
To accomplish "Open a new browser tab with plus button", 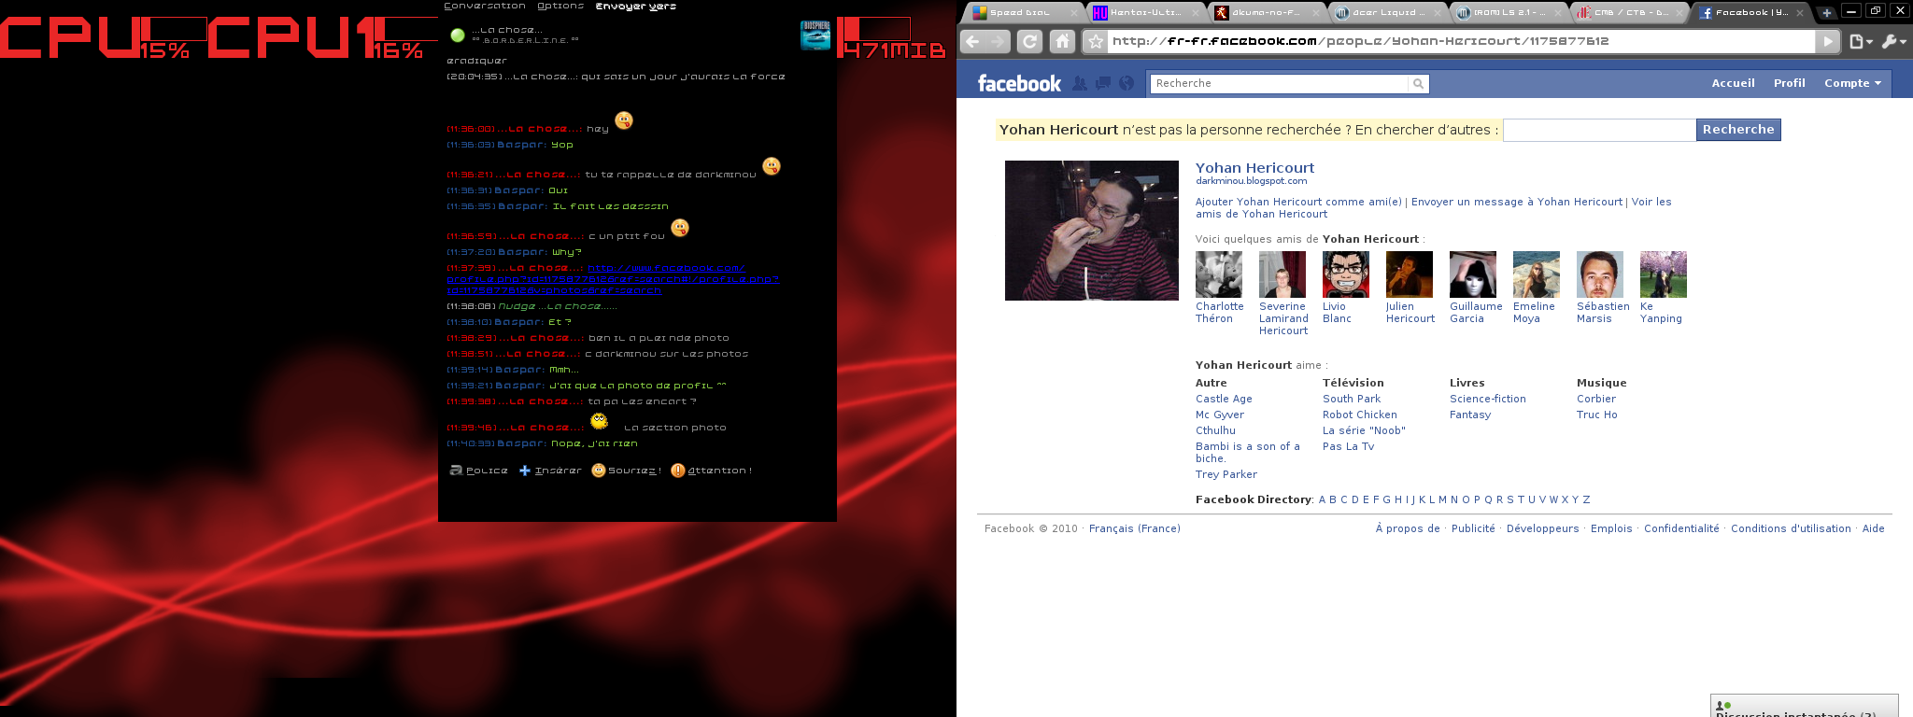I will [x=1827, y=12].
